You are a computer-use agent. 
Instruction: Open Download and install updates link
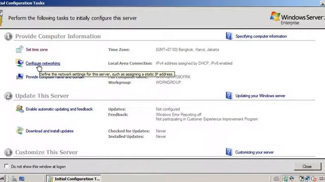tap(50, 131)
